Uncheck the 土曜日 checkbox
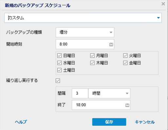The width and height of the screenshot is (168, 130). [60, 70]
